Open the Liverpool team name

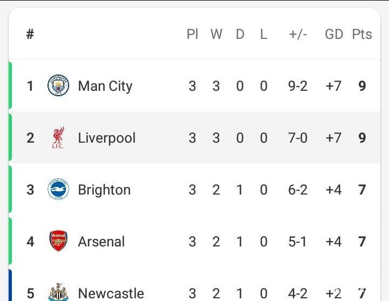tap(106, 138)
